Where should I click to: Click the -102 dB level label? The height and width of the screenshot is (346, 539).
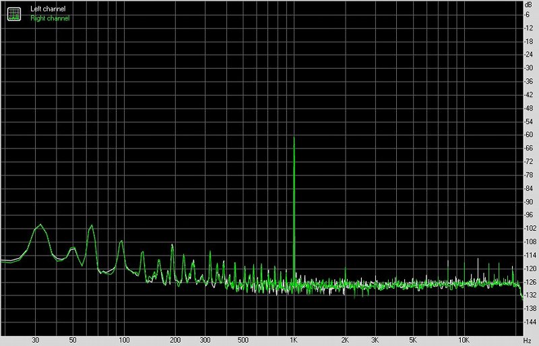(528, 228)
